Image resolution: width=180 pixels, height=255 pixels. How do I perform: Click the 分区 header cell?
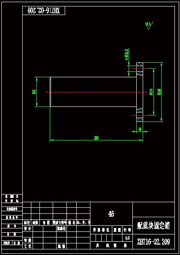(x=46, y=222)
